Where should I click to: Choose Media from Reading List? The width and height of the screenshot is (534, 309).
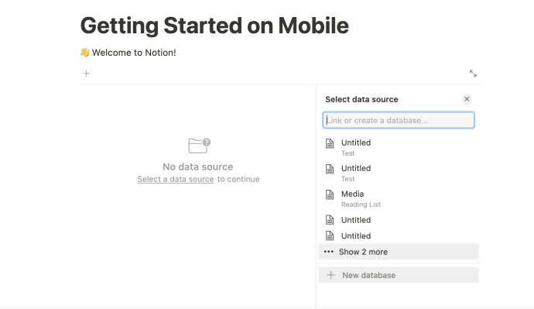click(x=399, y=198)
